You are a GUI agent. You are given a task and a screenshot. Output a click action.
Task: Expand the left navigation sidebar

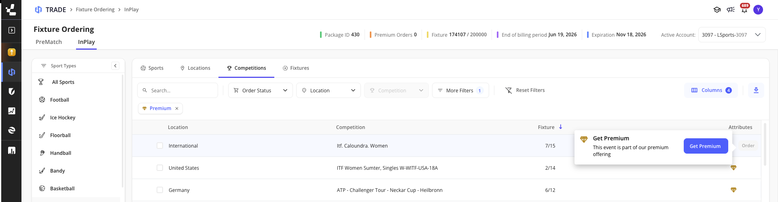pyautogui.click(x=12, y=30)
